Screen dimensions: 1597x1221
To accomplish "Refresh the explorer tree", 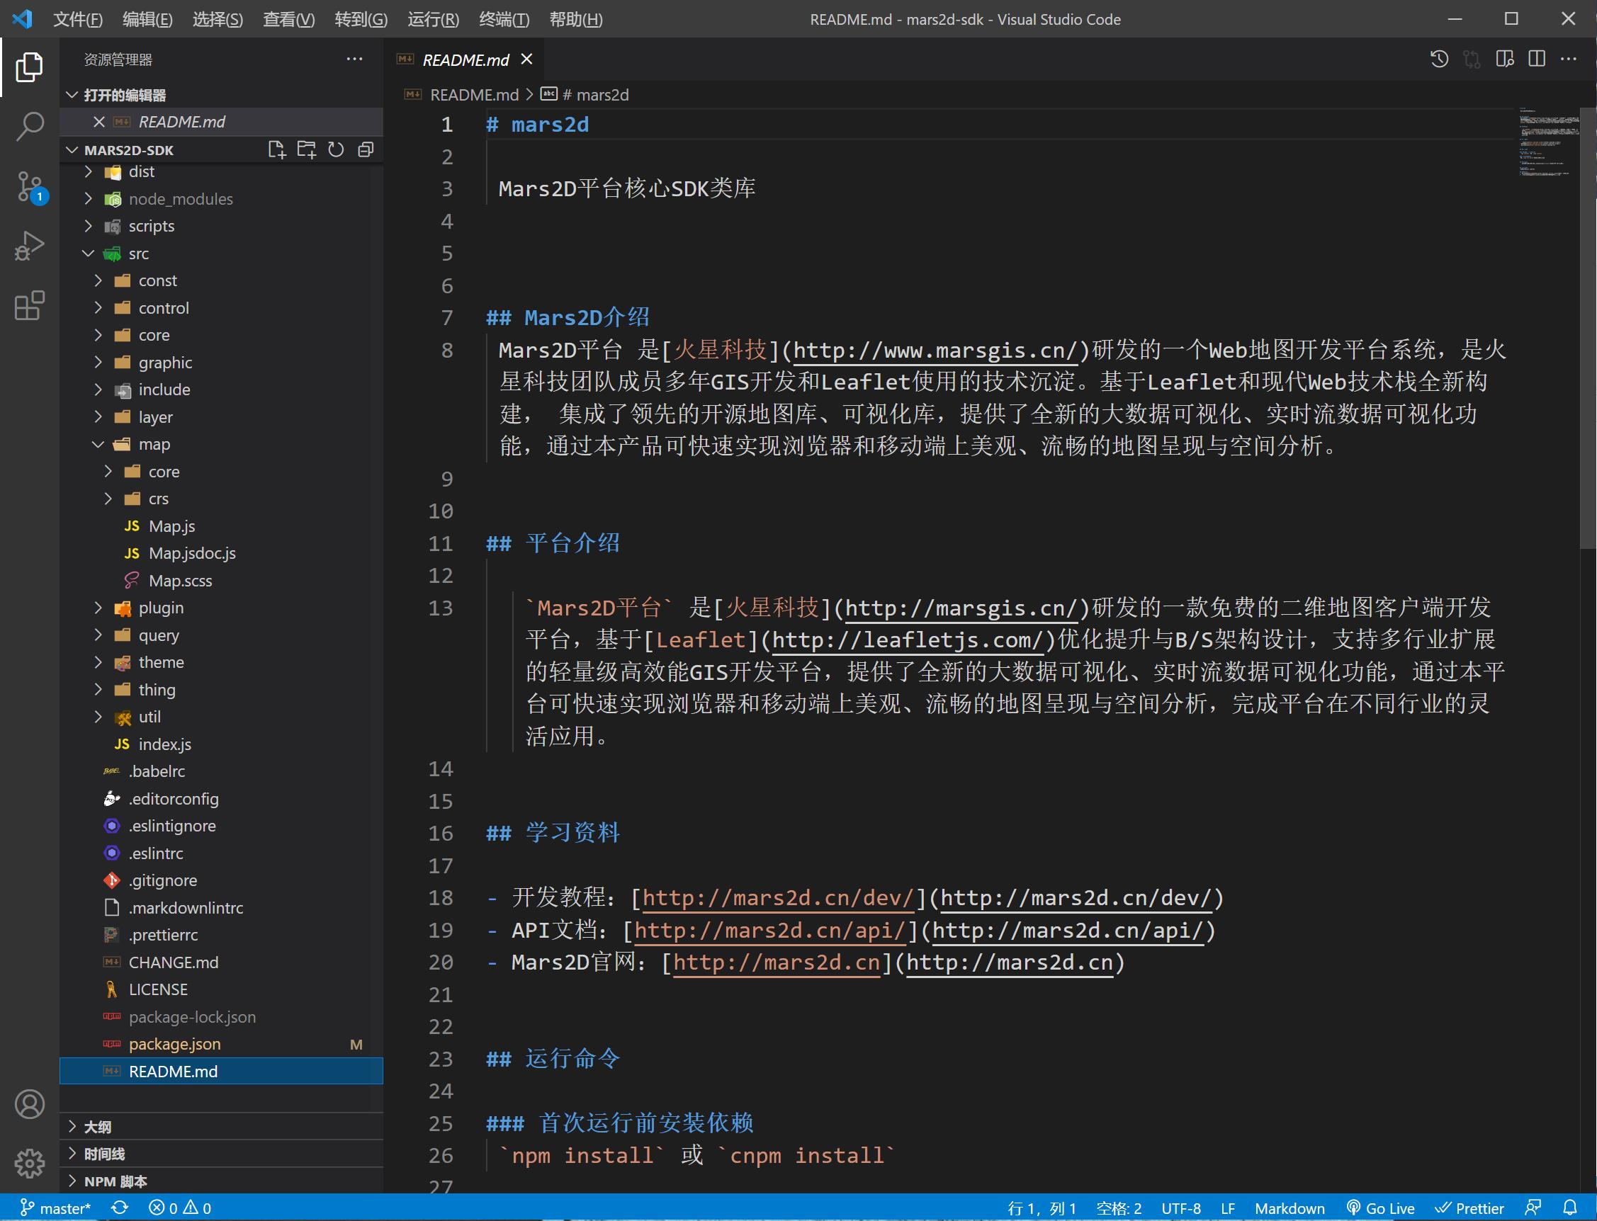I will (336, 149).
